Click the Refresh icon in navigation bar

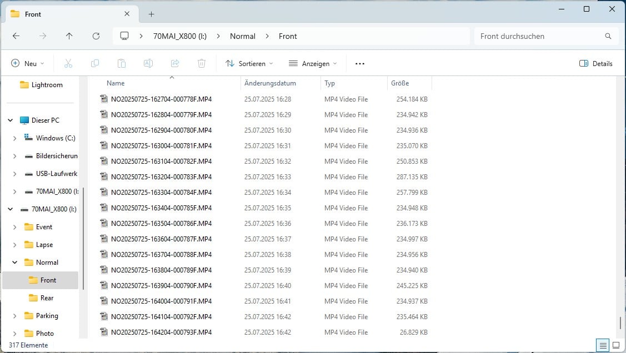point(96,36)
